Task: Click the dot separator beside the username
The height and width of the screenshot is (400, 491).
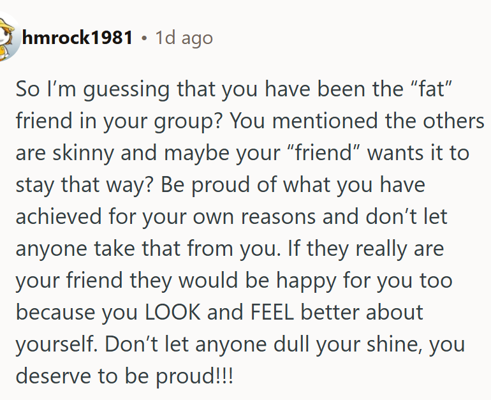Action: click(144, 38)
